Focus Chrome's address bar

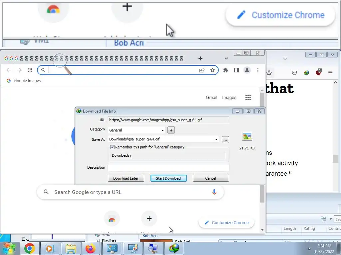[x=122, y=70]
